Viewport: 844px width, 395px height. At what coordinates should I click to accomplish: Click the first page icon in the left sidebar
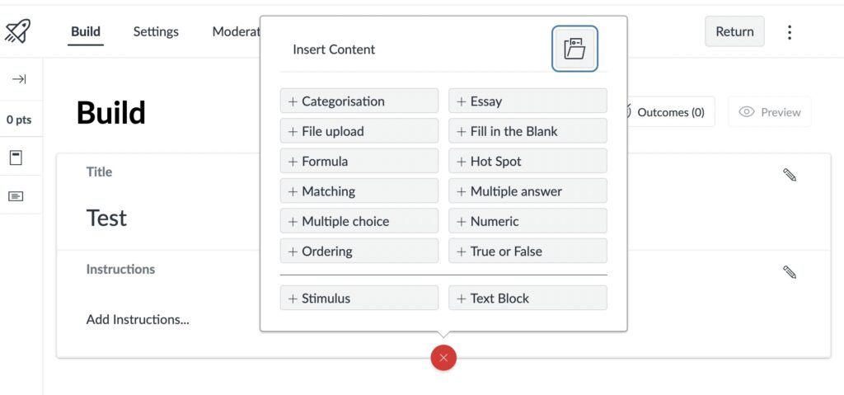(x=16, y=157)
